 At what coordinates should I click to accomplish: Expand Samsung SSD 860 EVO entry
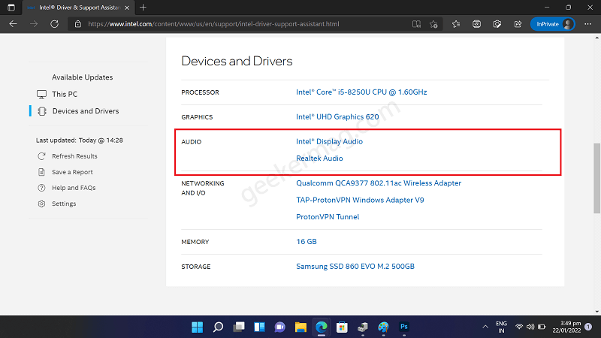pos(355,267)
